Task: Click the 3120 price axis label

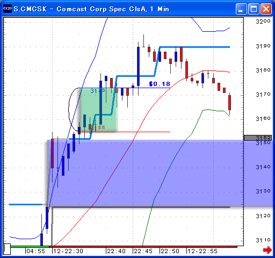Action: pos(263,216)
